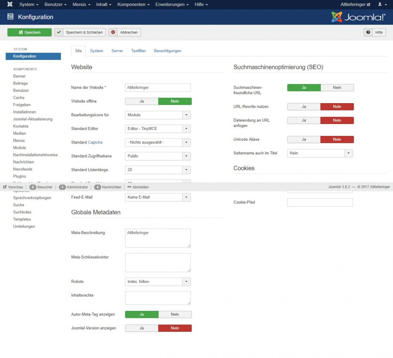
Task: Open the Standard Editor dropdown
Action: pos(158,129)
